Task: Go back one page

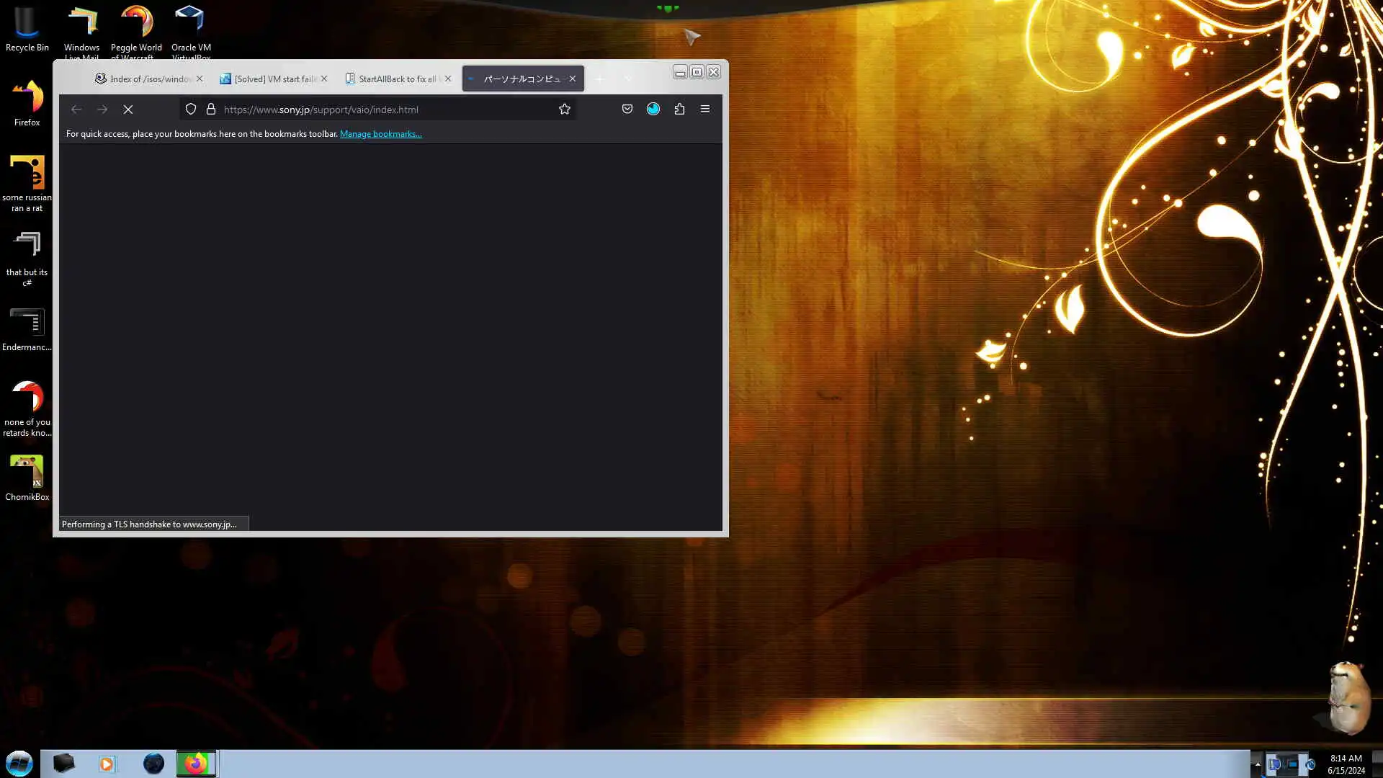Action: [76, 109]
